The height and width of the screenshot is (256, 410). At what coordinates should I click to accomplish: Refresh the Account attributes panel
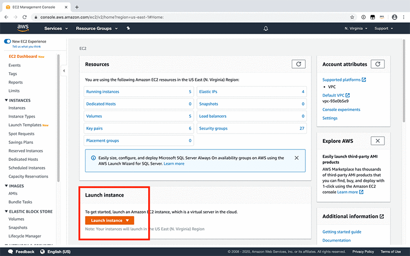coord(378,64)
